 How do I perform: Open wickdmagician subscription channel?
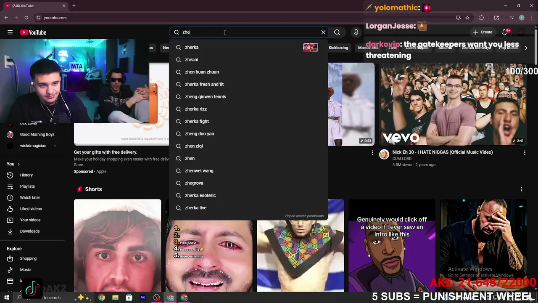pos(33,146)
